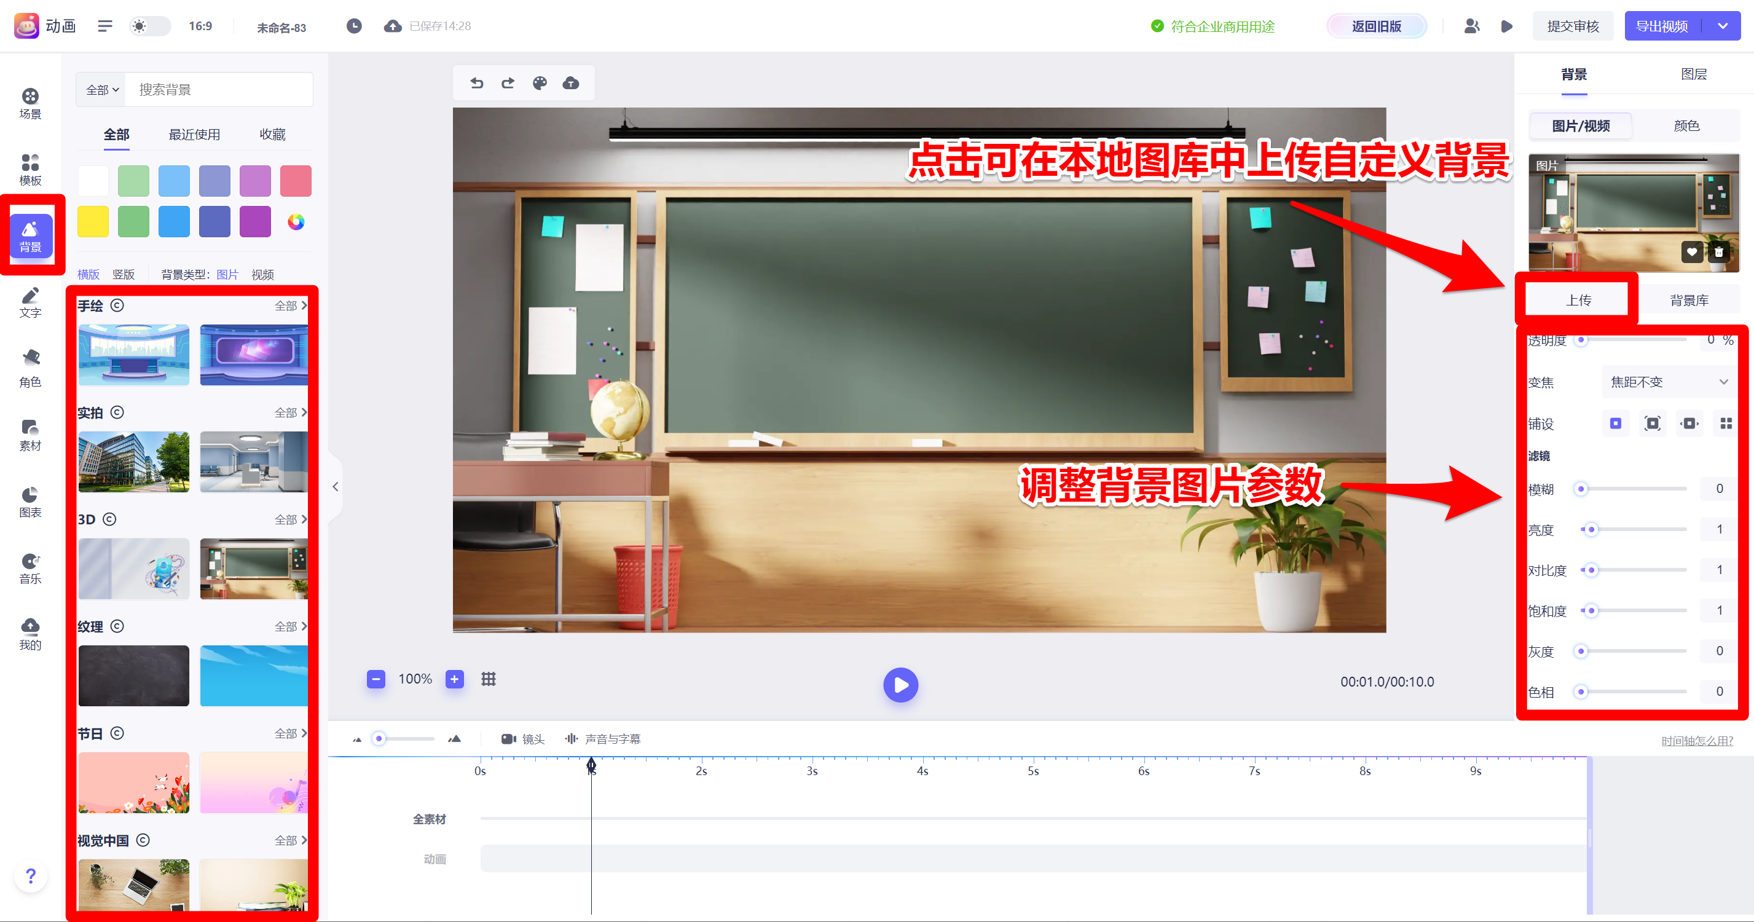The image size is (1754, 922).
Task: Click the preview play icon in header
Action: [1507, 26]
